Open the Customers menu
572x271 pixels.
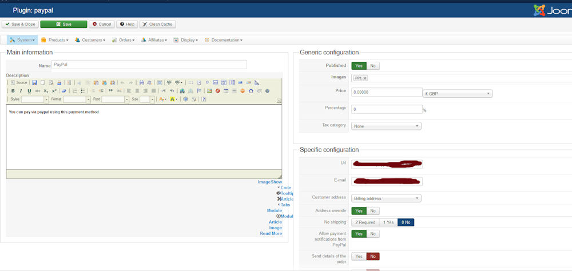90,40
